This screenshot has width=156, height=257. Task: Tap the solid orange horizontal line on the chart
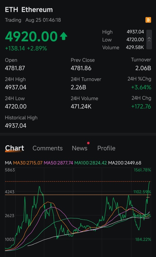pyautogui.click(x=78, y=195)
